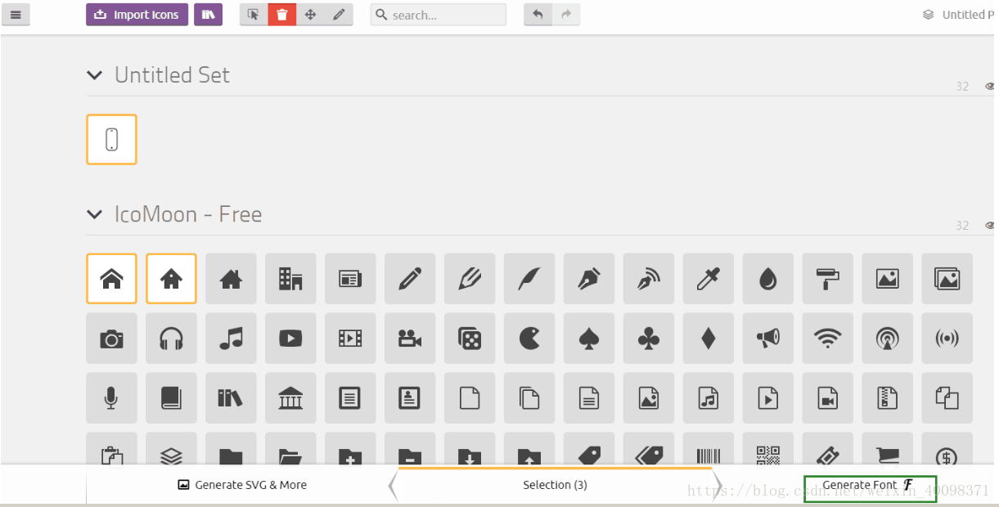Select the closed book icon

[x=171, y=398]
